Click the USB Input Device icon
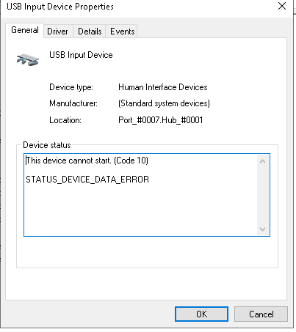The image size is (296, 332). 28,59
